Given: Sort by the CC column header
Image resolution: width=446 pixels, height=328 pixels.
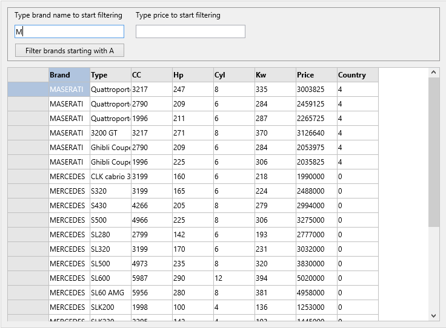Looking at the screenshot, I should (x=152, y=75).
